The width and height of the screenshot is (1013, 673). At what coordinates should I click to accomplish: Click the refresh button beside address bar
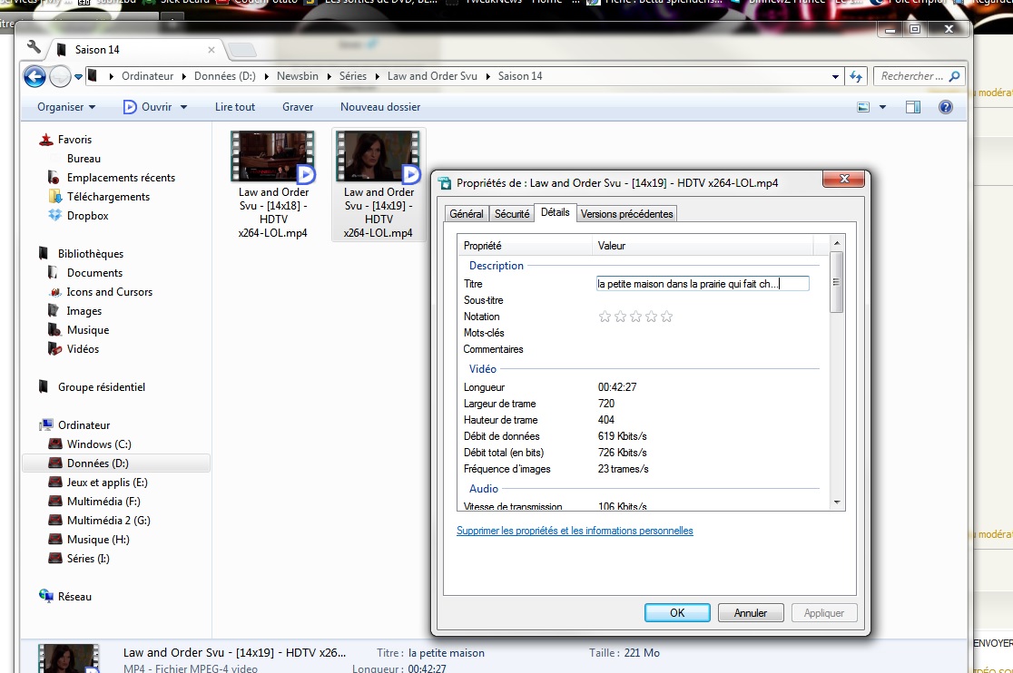pos(856,77)
